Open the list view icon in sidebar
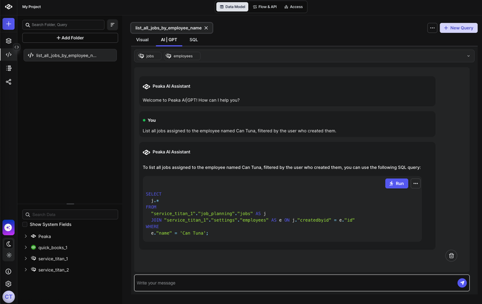The image size is (482, 304). tap(8, 68)
